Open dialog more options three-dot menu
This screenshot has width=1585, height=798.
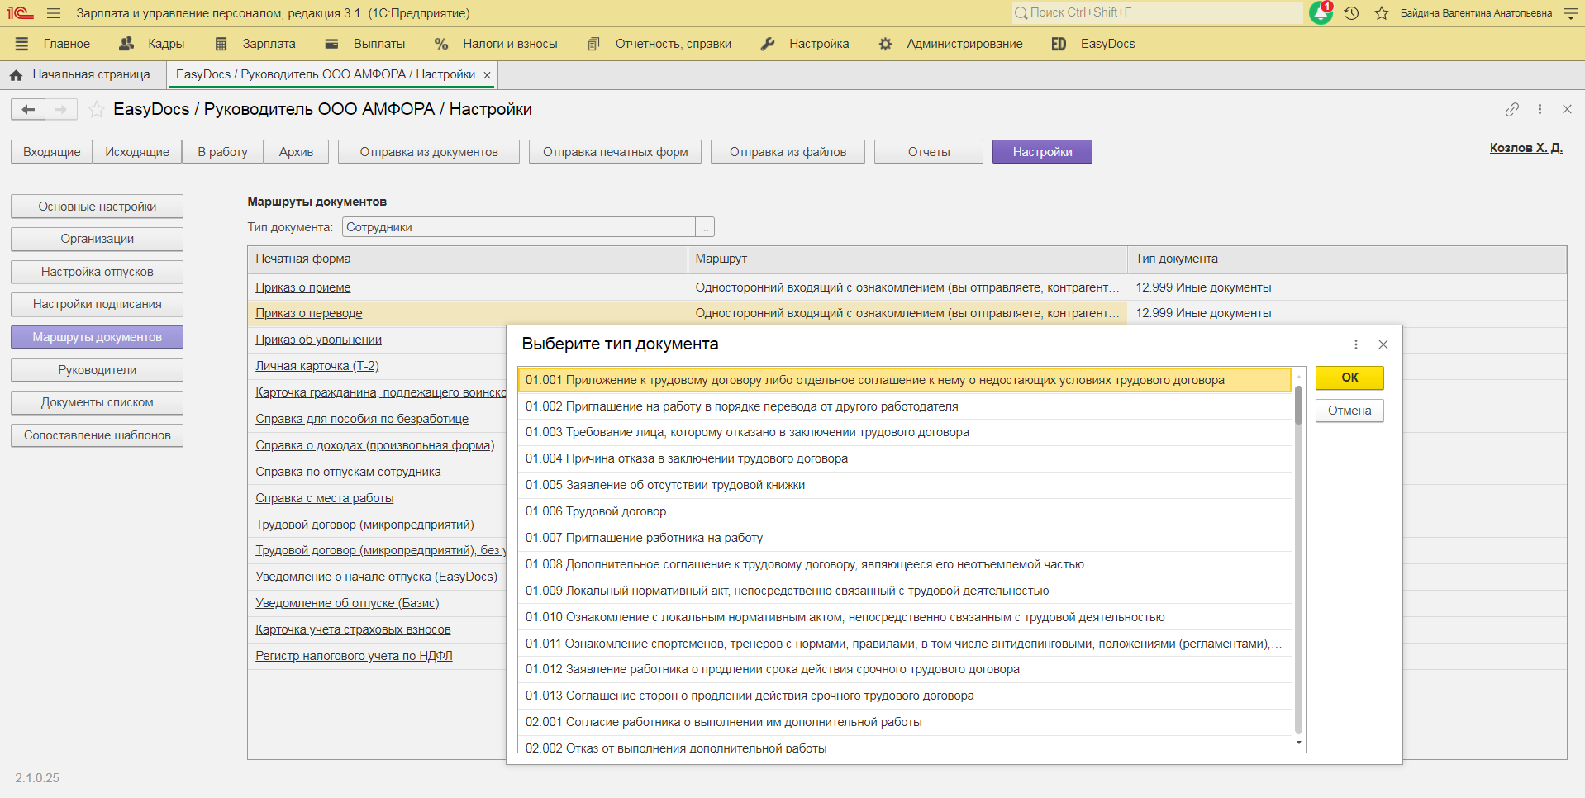coord(1355,344)
